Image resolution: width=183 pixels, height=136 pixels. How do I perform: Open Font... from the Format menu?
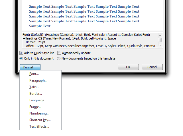(x=34, y=74)
